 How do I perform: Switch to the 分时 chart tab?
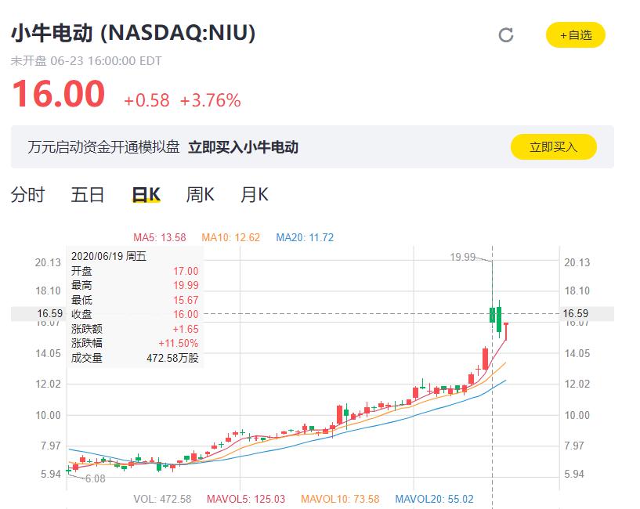point(27,194)
